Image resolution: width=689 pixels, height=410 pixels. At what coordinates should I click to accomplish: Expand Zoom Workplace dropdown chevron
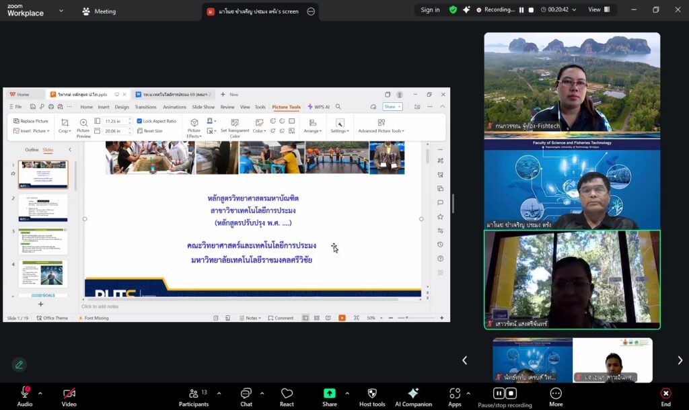tap(61, 11)
